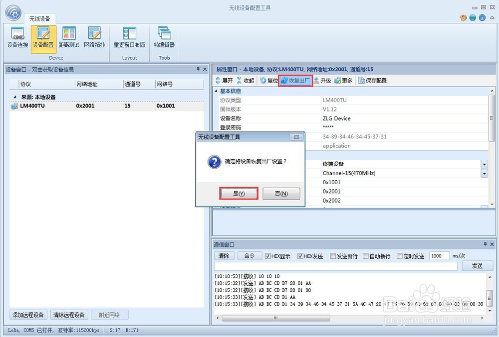Click 命令 command button
499x337 pixels.
click(x=249, y=256)
